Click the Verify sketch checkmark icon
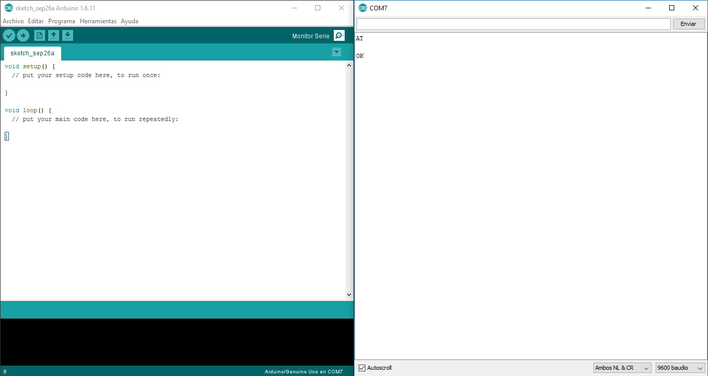 tap(9, 35)
